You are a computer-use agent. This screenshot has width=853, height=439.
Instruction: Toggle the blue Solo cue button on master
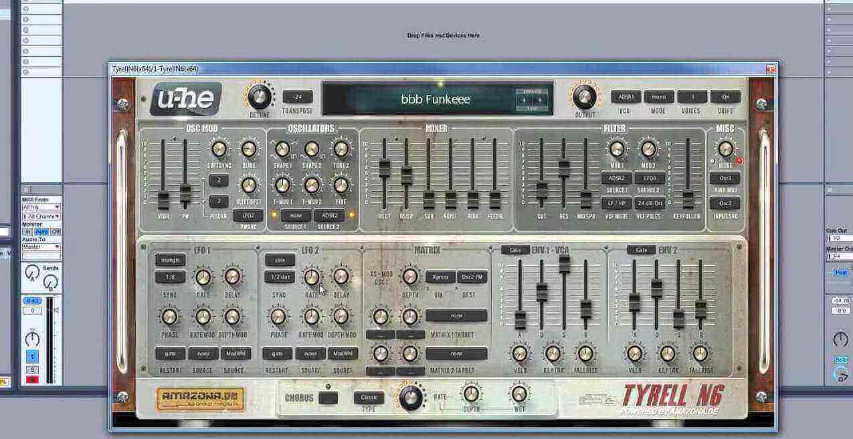[841, 359]
